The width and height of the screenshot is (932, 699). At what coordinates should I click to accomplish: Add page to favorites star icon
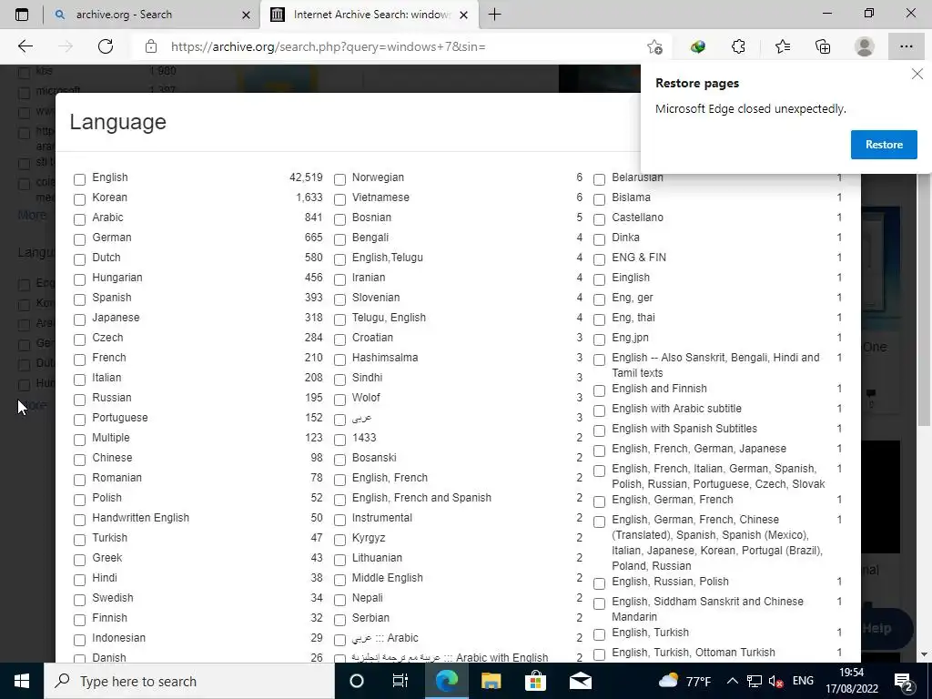[655, 46]
